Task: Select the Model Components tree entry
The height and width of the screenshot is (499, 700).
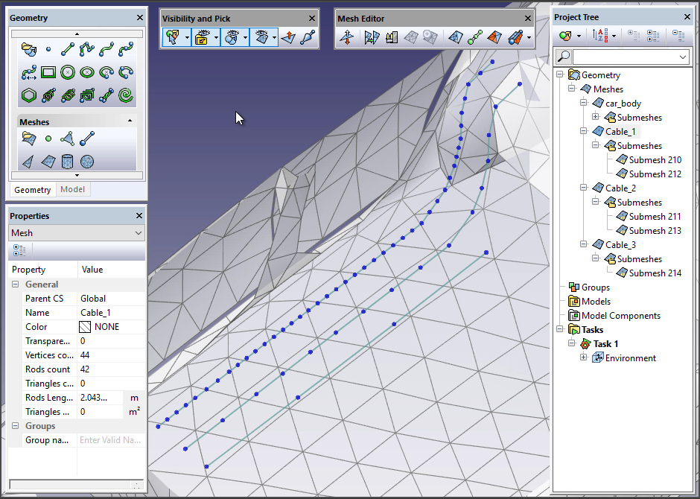Action: tap(620, 316)
